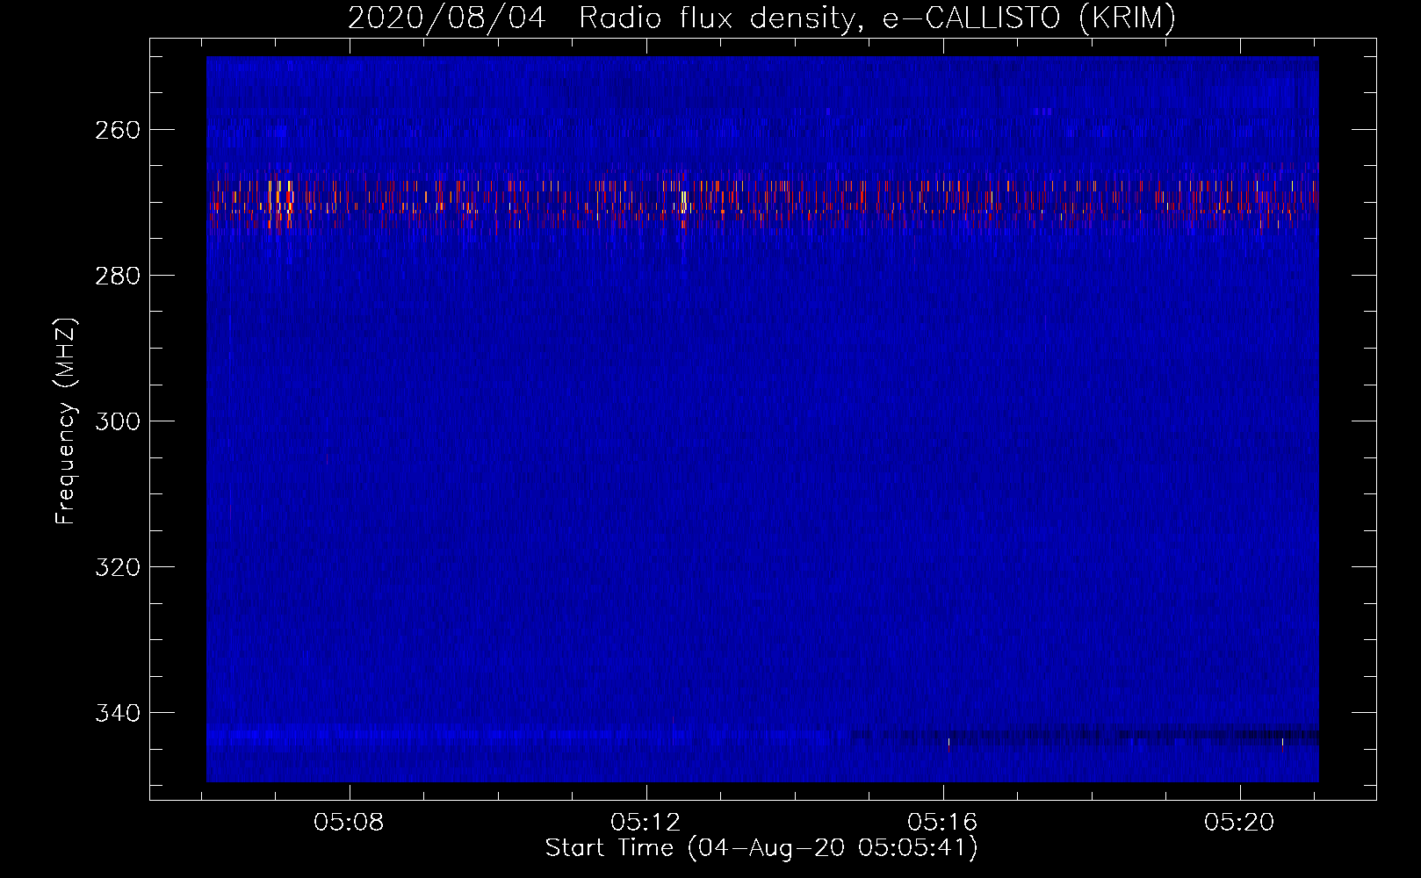Click the 340 frequency tick label

tap(117, 713)
